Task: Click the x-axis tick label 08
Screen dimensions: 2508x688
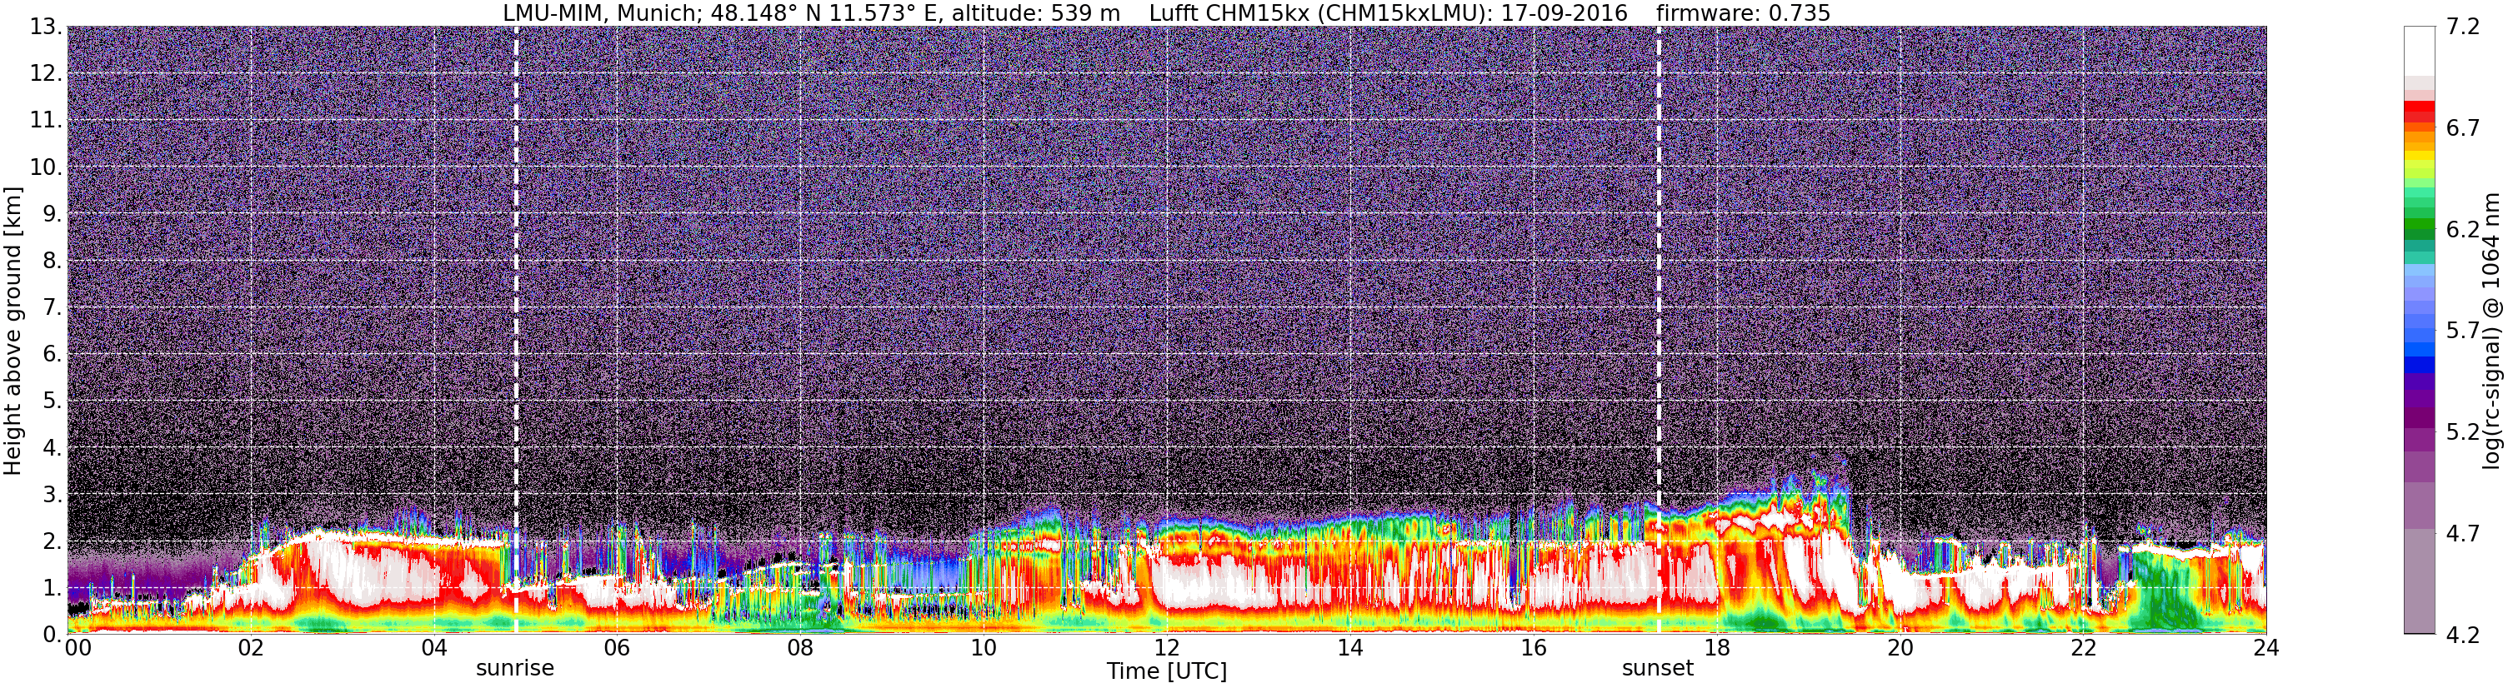Action: (800, 648)
